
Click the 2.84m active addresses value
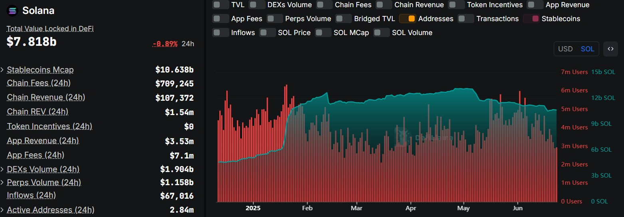pos(182,210)
